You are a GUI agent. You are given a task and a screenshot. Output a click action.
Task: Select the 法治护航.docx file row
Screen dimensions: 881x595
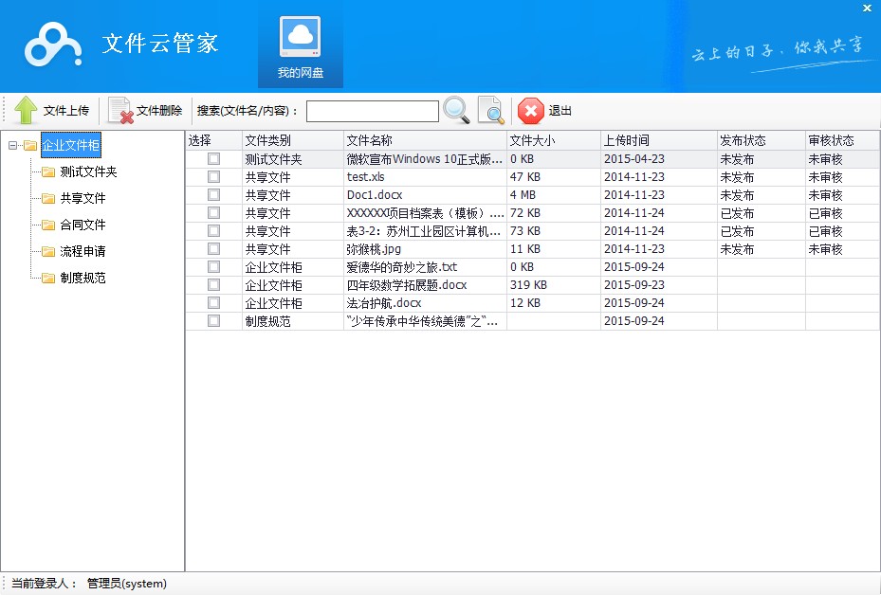tap(384, 303)
